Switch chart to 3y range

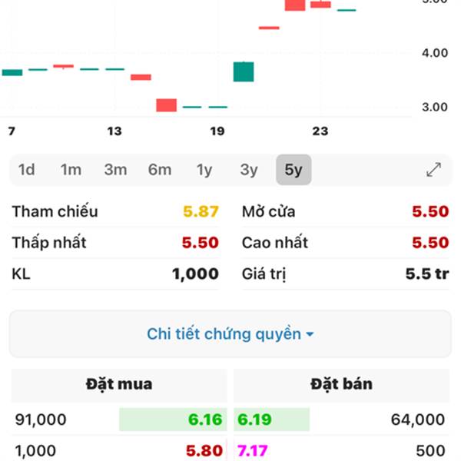(x=249, y=170)
